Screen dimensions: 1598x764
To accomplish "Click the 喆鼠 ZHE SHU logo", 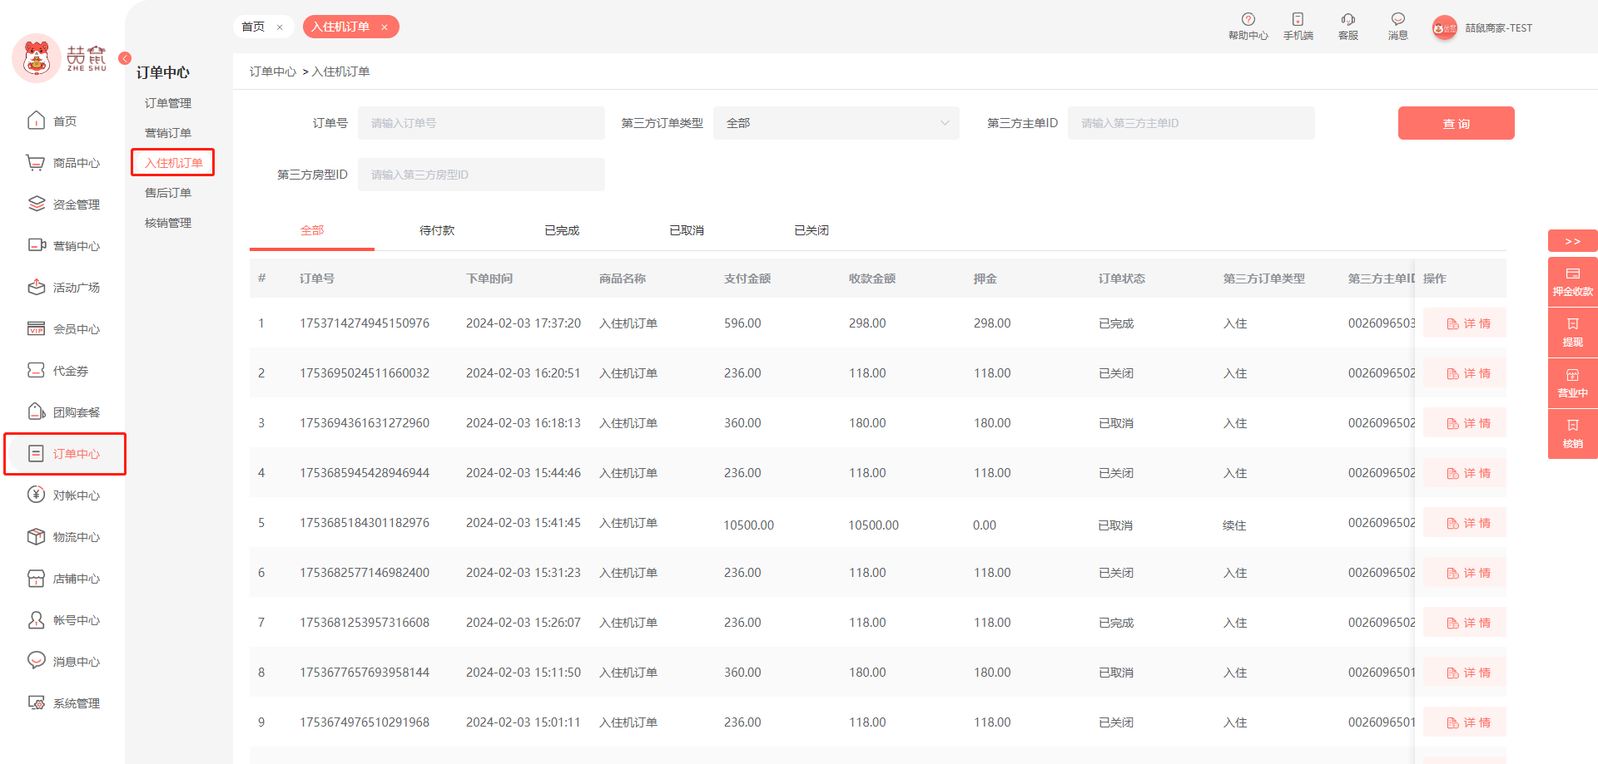I will 60,58.
